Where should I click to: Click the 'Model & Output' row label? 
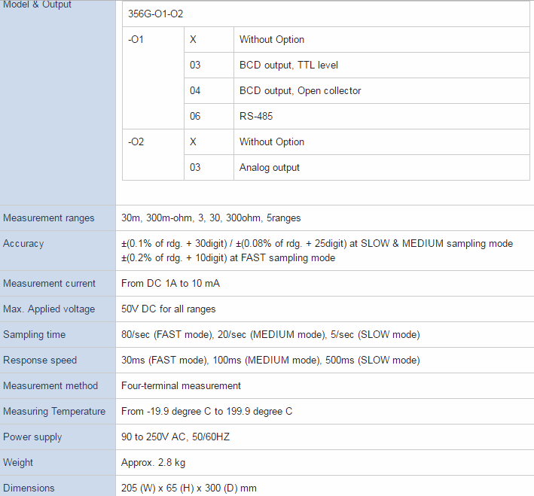(37, 5)
